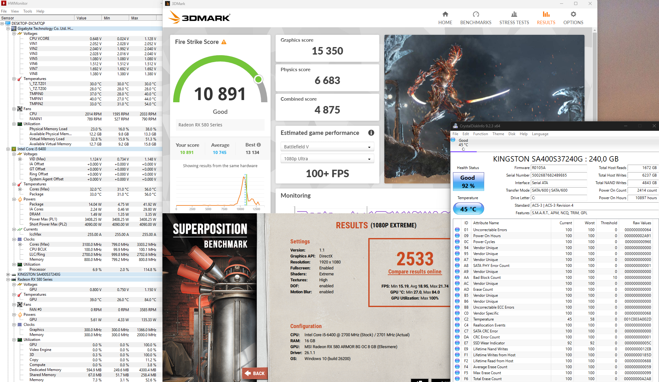Screen dimensions: 659x382
Task: Open HWMonitor Tools menu
Action: point(27,11)
